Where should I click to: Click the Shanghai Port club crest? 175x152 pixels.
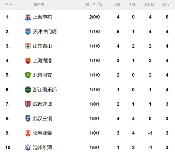(x=28, y=60)
